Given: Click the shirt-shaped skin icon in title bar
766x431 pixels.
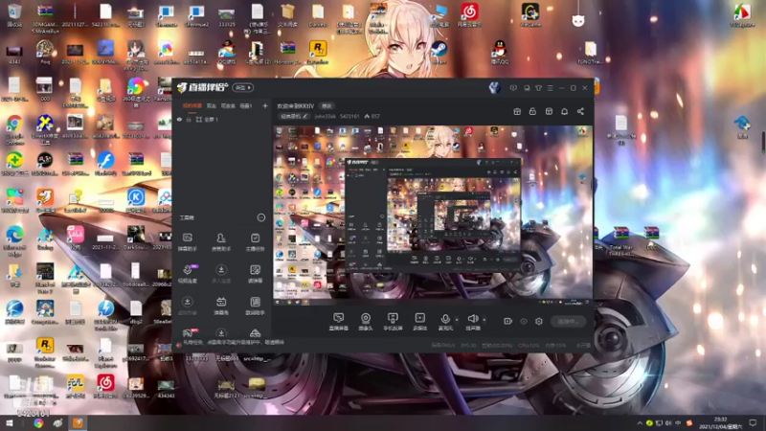Looking at the screenshot, I should 538,88.
